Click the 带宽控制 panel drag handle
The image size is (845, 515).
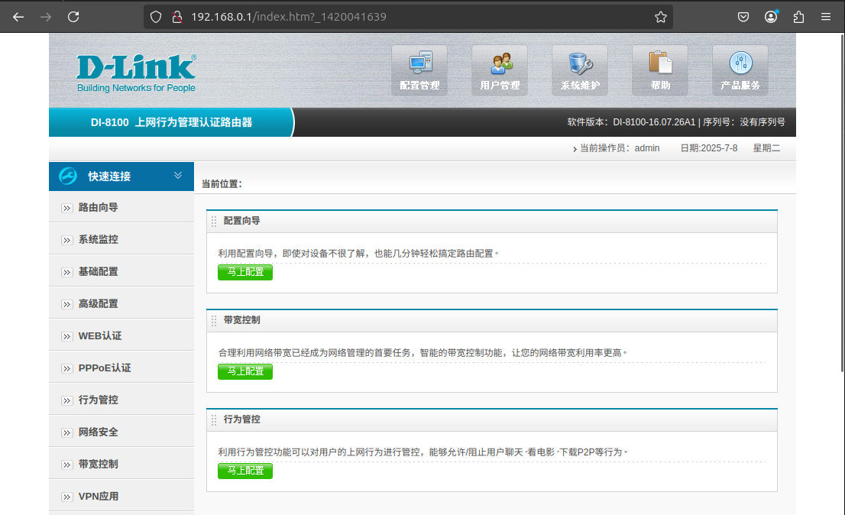coord(214,320)
